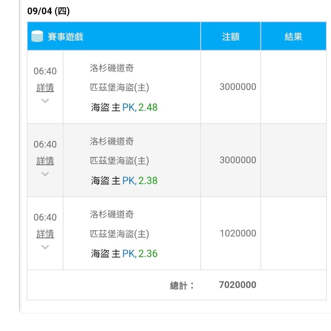The height and width of the screenshot is (331, 331).
Task: Expand chevron under third bet's 詳情
Action: click(45, 247)
